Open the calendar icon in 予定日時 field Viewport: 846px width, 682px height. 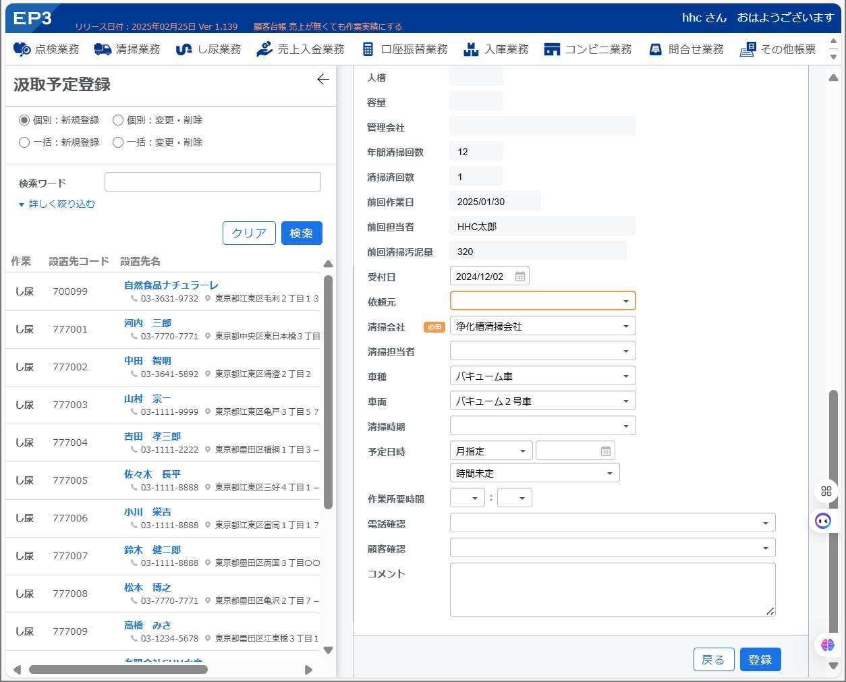click(x=606, y=451)
